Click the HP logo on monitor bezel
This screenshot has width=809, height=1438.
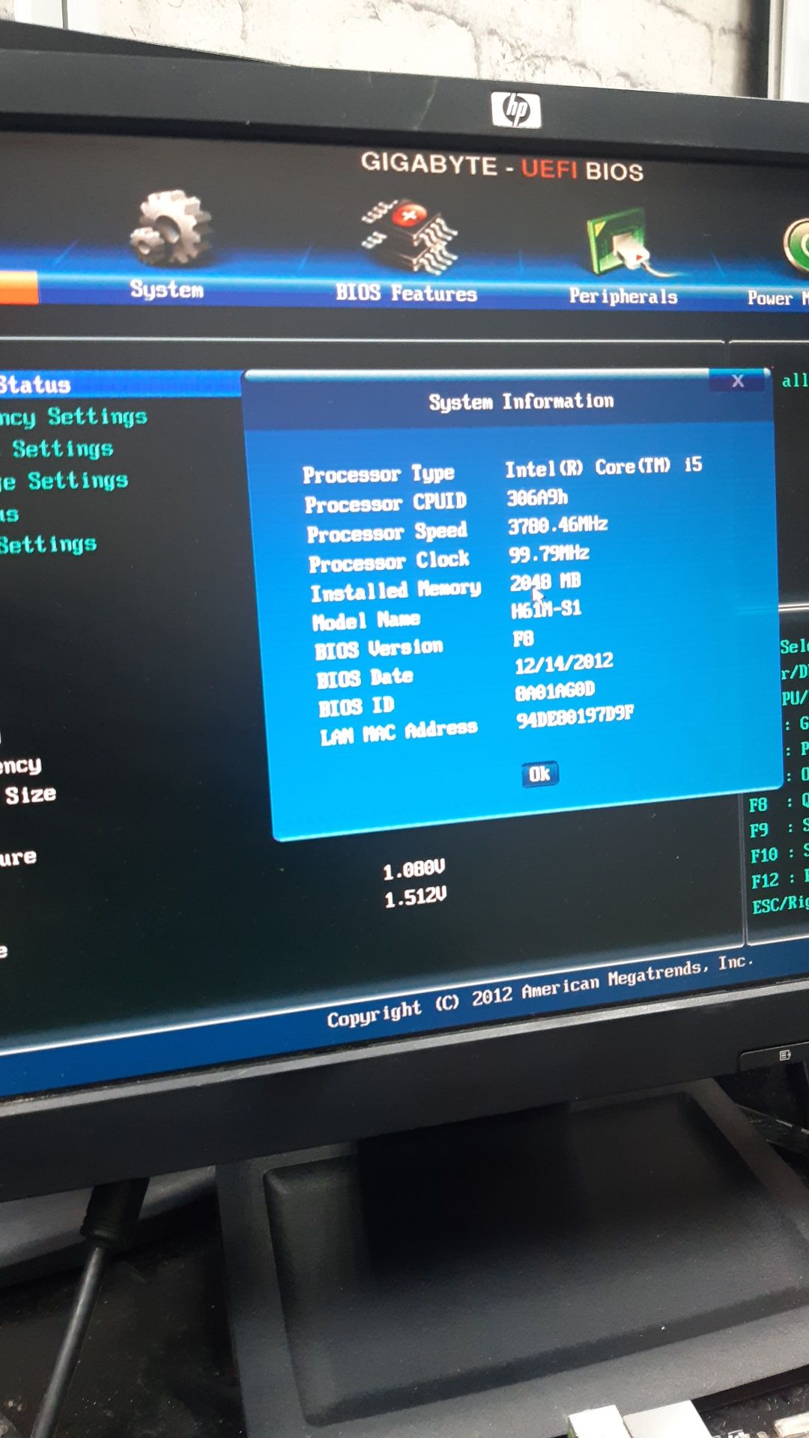(516, 109)
